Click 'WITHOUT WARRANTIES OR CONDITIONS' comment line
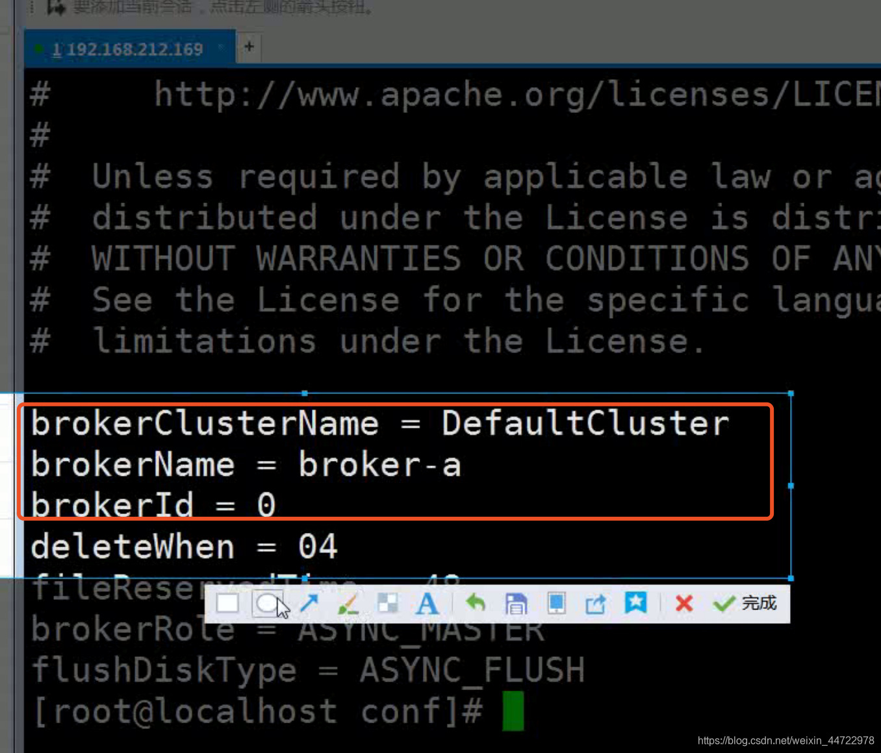881x753 pixels. 455,259
